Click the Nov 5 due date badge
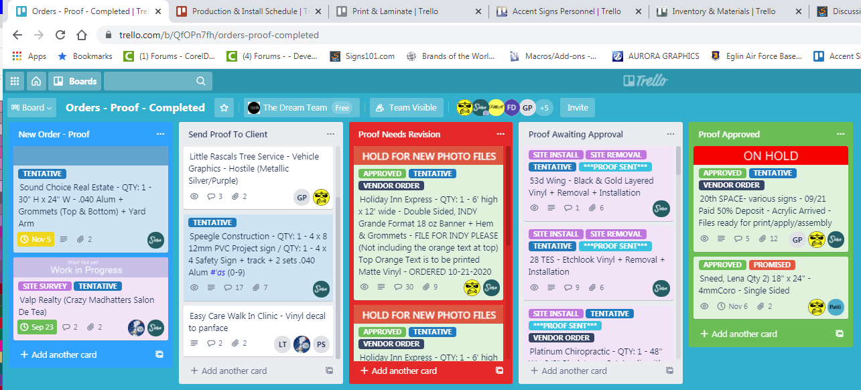861x390 pixels. point(36,239)
